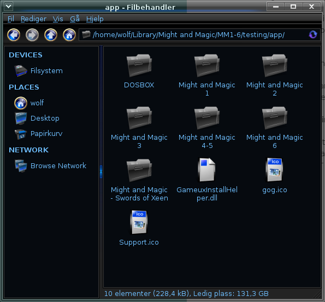Click the sidebar pane splitter handle
Image resolution: width=325 pixels, height=302 pixels.
[101, 171]
